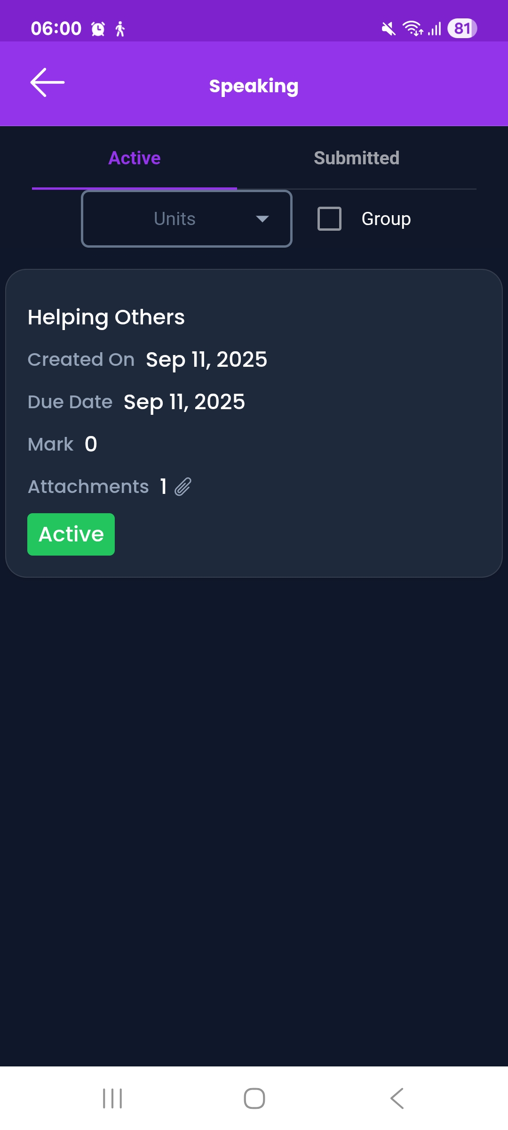Tap the Mark value on the card
Image resolution: width=508 pixels, height=1130 pixels.
[x=91, y=444]
